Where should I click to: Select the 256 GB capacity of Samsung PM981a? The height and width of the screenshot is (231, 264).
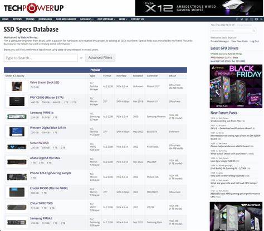tap(35, 117)
